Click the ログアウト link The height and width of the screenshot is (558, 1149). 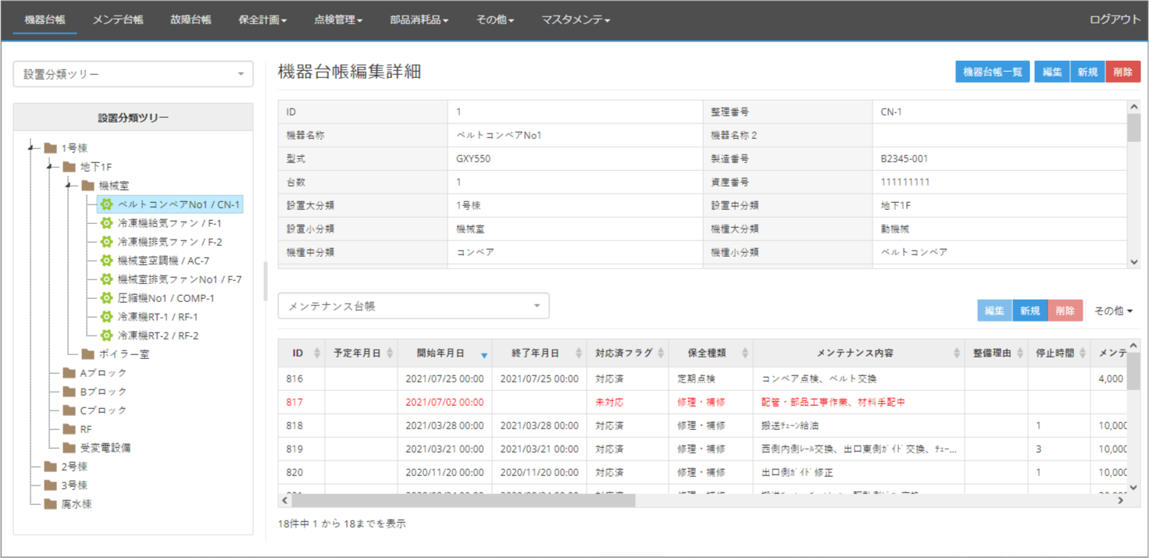coord(1115,20)
